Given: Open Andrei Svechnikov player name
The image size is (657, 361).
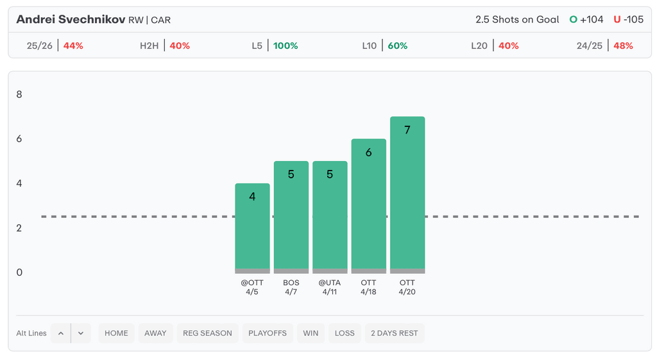Looking at the screenshot, I should click(71, 19).
